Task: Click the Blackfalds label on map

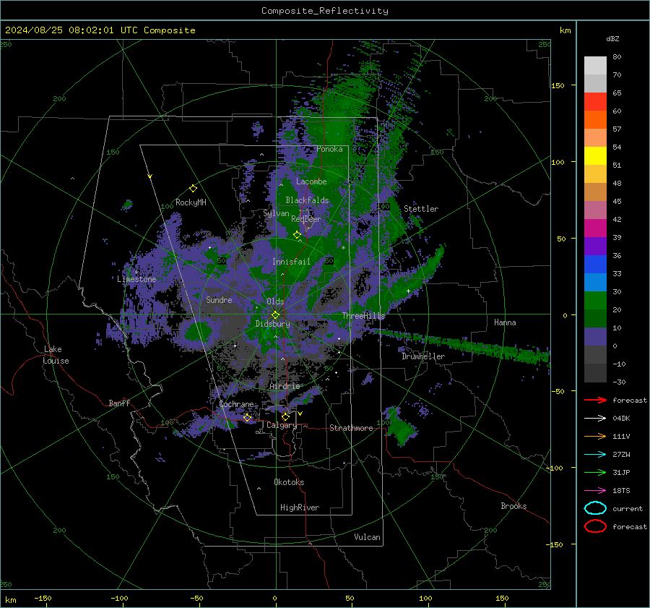Action: 307,200
